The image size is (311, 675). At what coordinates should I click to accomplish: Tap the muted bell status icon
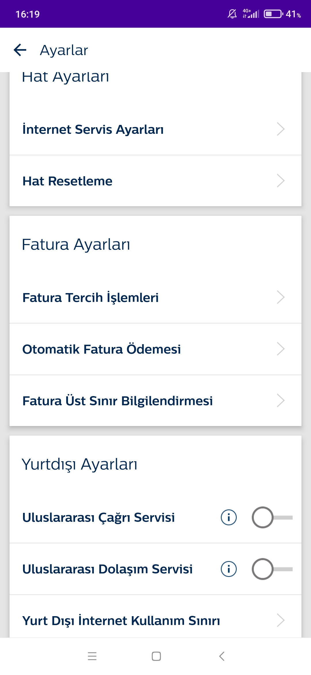(232, 14)
